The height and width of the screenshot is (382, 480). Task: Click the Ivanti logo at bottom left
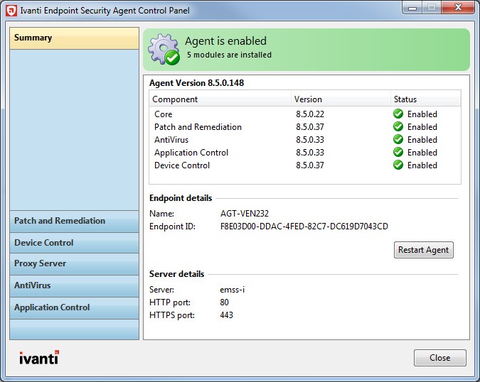point(39,357)
